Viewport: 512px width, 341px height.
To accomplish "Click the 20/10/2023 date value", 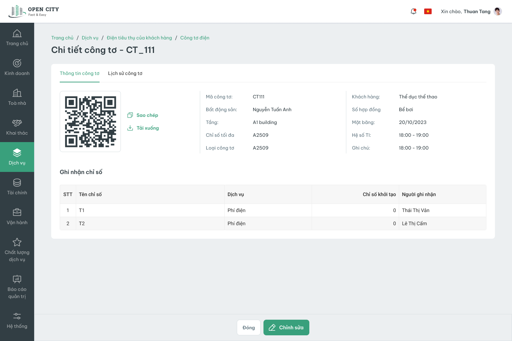I will click(x=413, y=122).
